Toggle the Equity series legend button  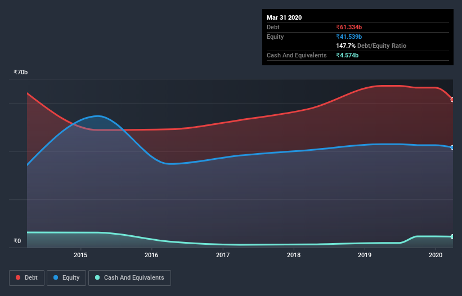pyautogui.click(x=66, y=278)
